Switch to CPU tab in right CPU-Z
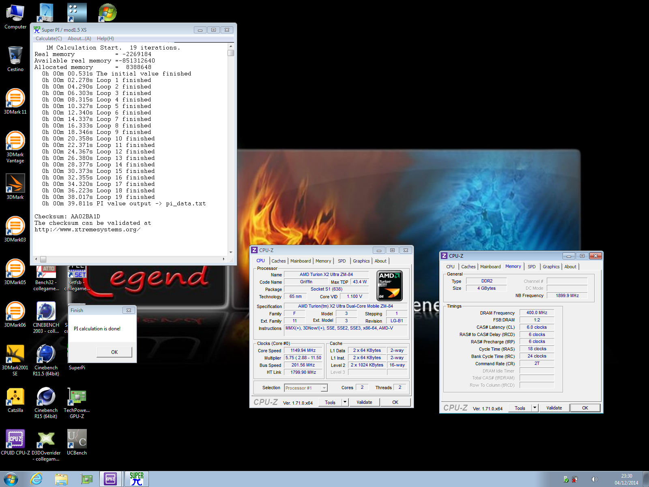This screenshot has width=649, height=487. pyautogui.click(x=450, y=267)
